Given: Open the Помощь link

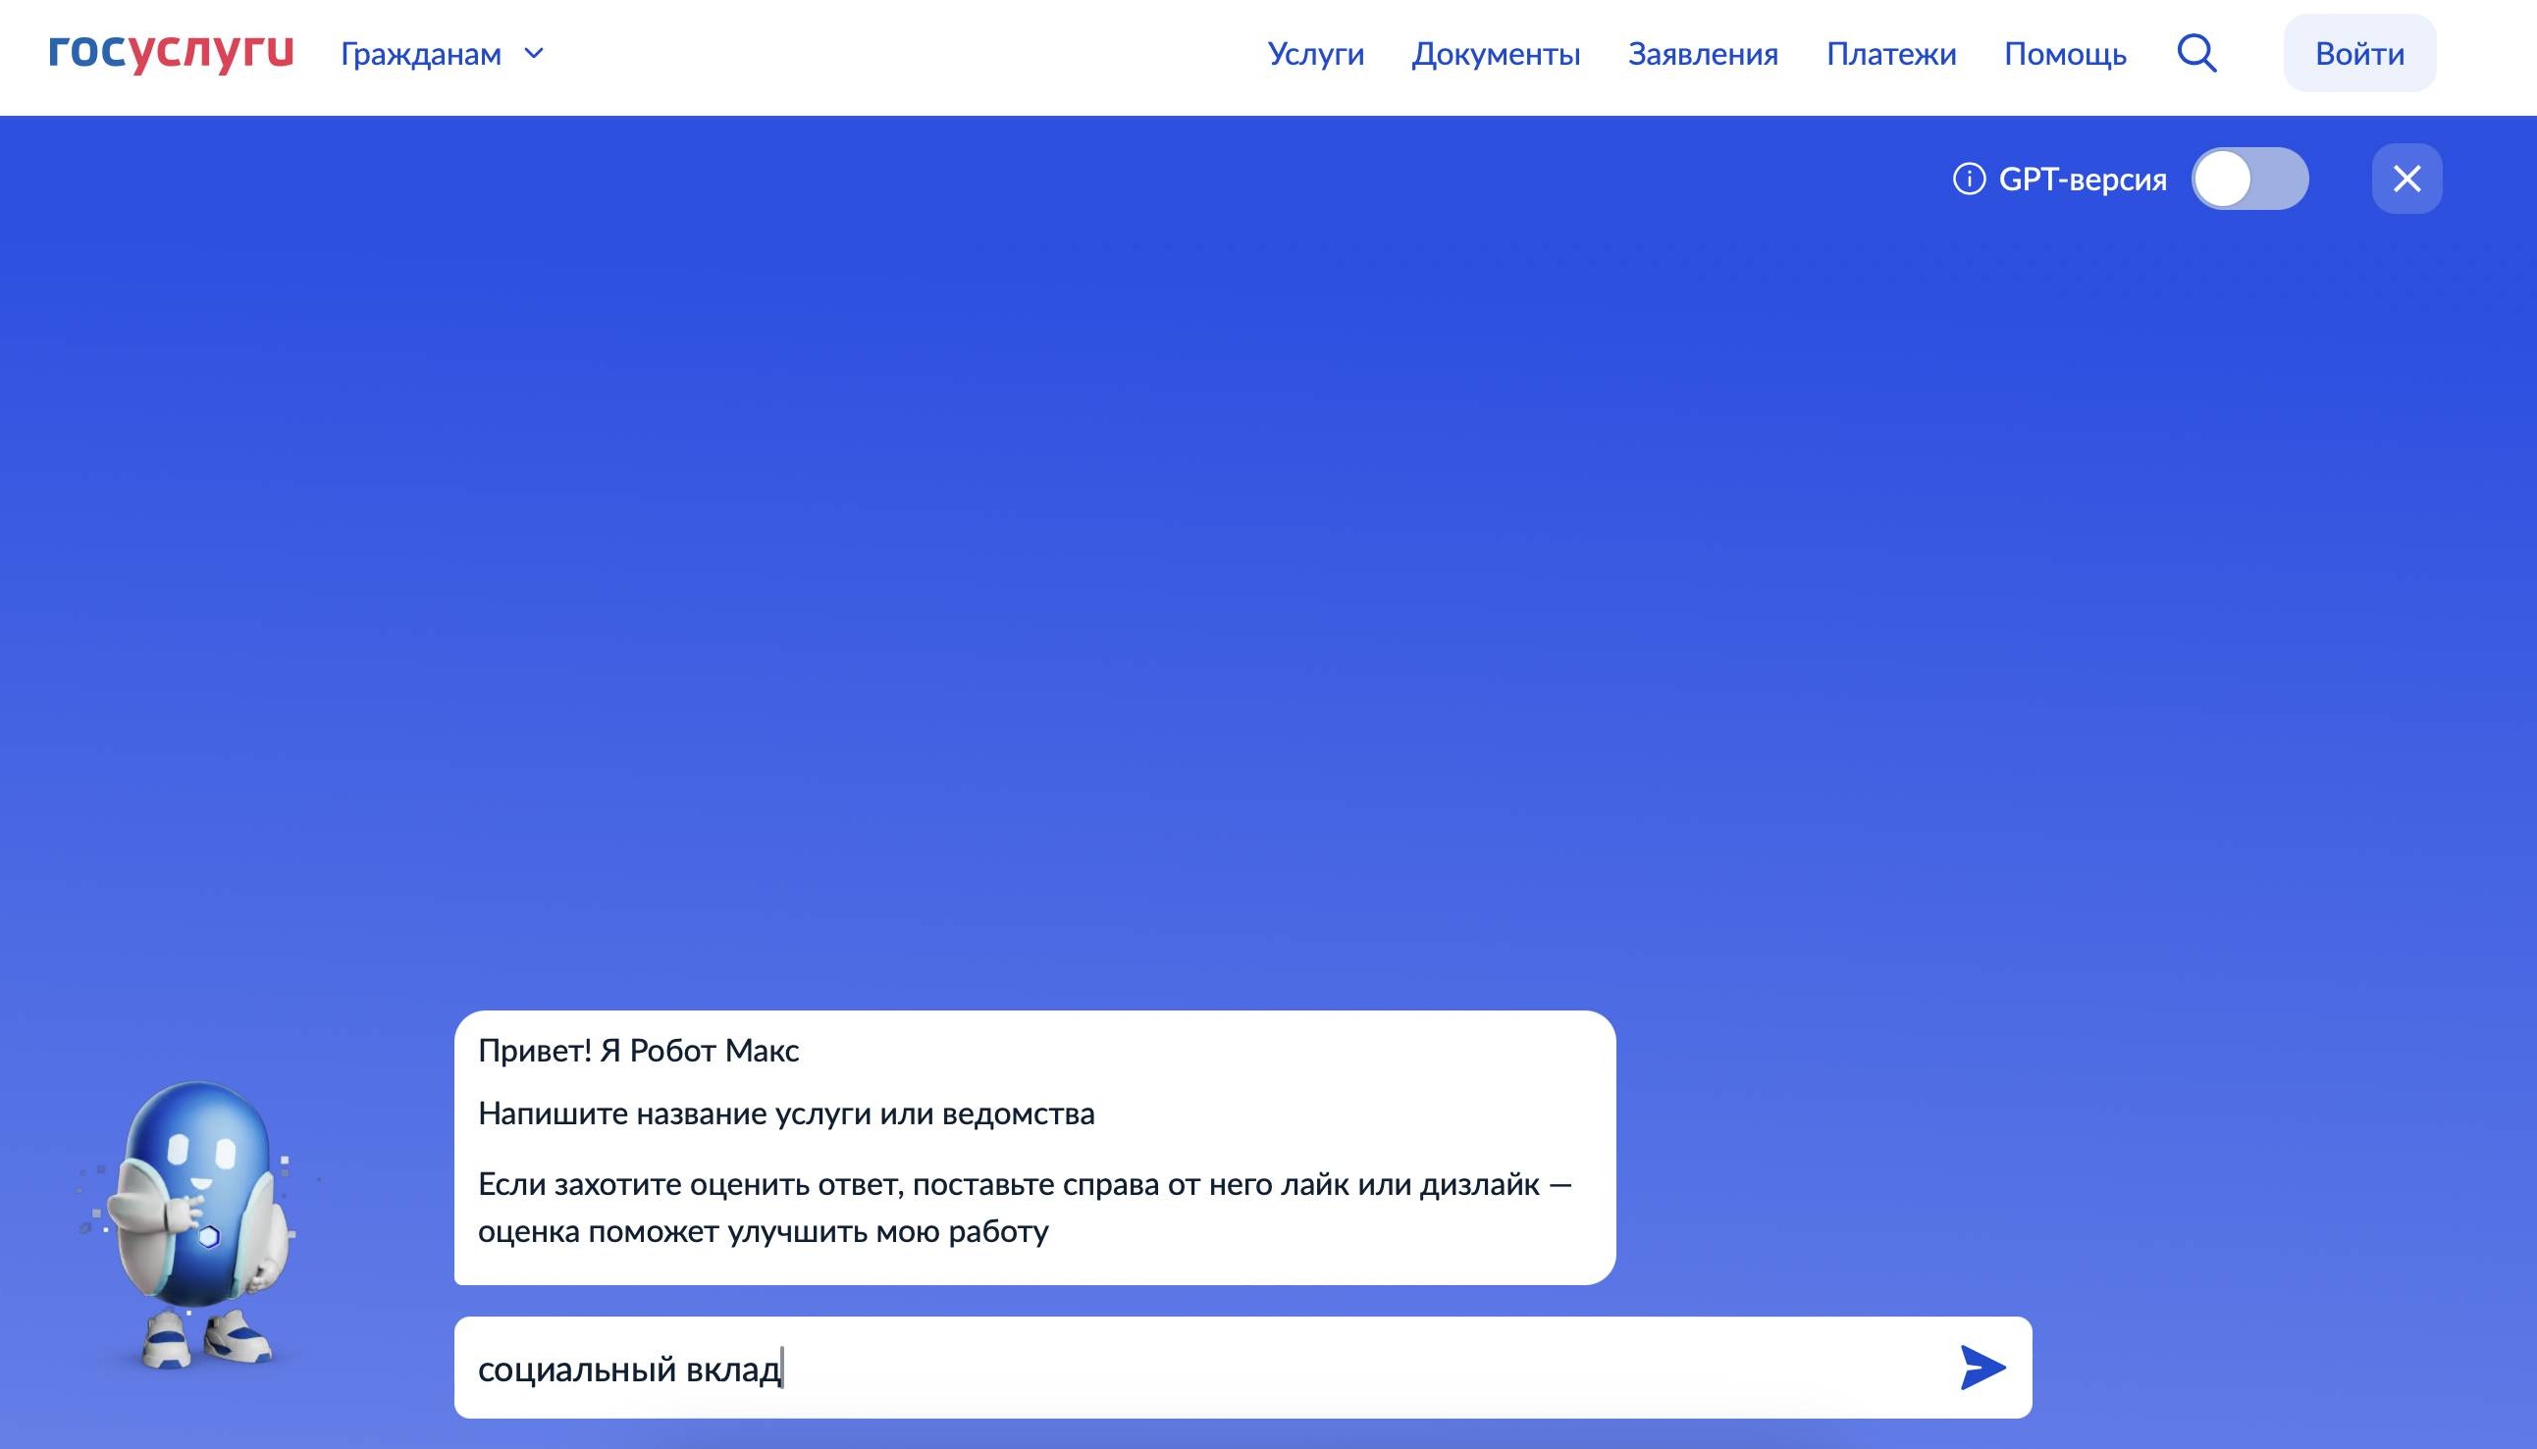Looking at the screenshot, I should click(2064, 54).
